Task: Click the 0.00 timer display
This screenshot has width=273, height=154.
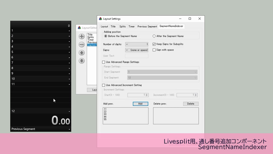Action: [x=61, y=120]
